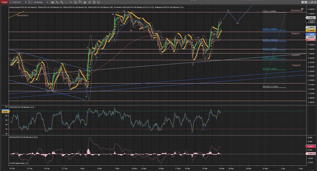Open the chart properties list icon

point(98,2)
